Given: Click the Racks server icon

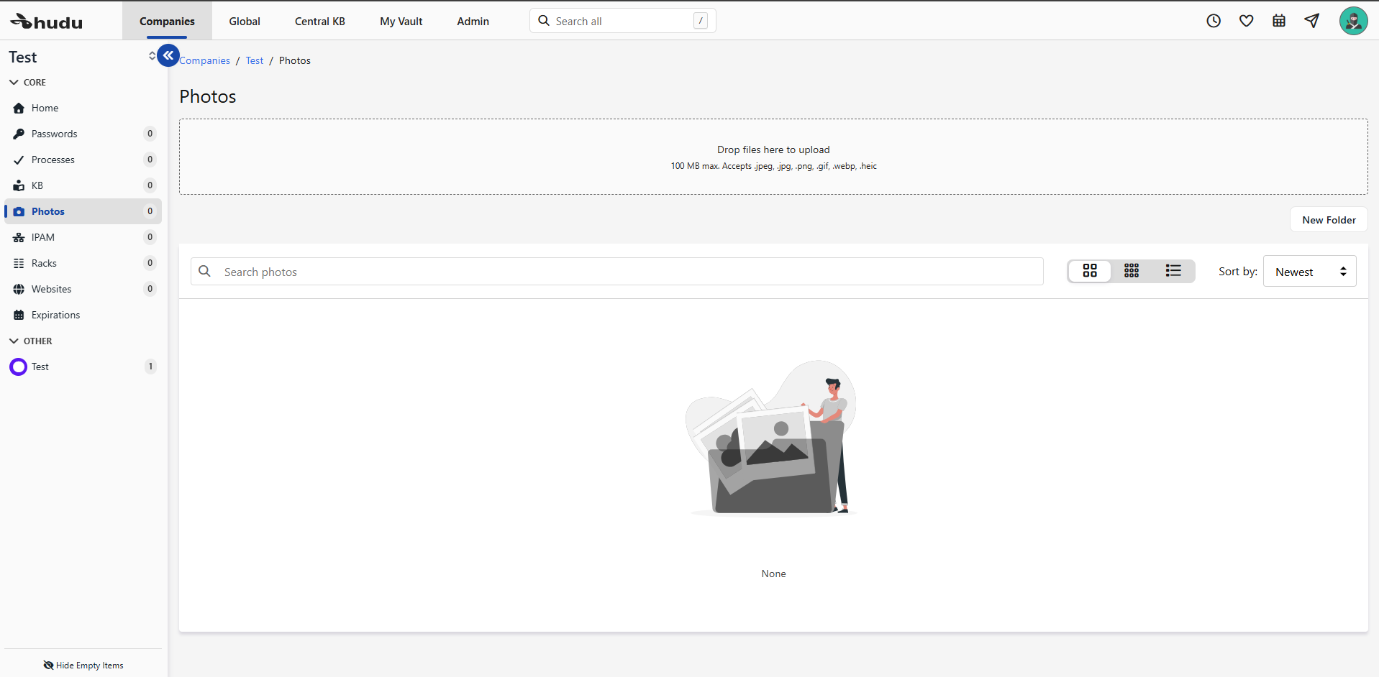Looking at the screenshot, I should [19, 263].
